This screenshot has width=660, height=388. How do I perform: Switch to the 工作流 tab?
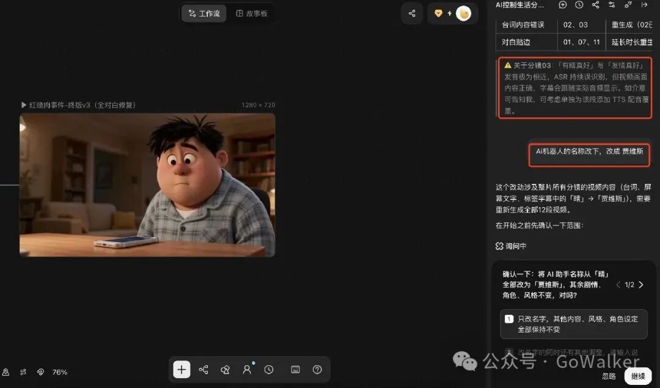(204, 13)
